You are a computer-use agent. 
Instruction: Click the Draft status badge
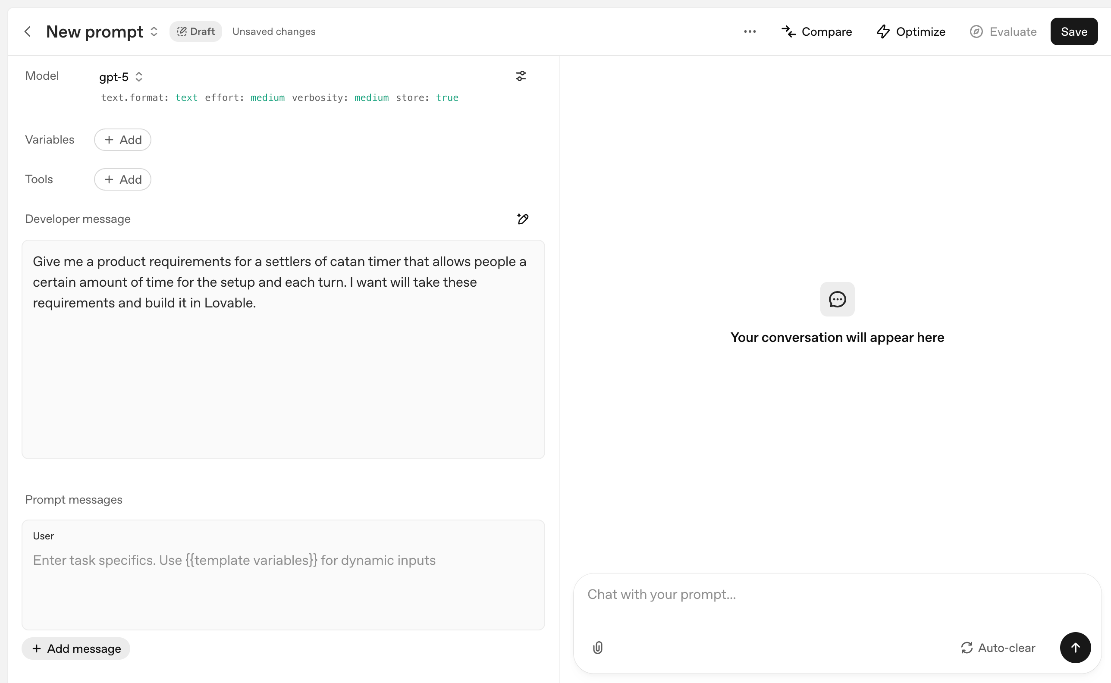196,31
